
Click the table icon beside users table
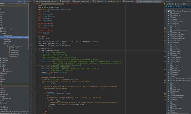point(171,110)
